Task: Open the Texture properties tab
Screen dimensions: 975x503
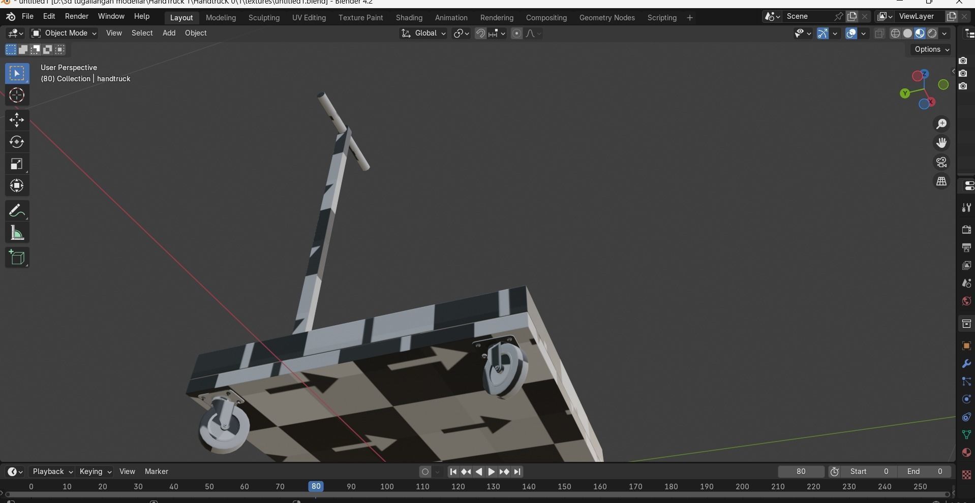Action: coord(966,475)
